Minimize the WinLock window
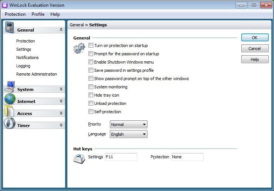This screenshot has width=274, height=191. click(x=241, y=5)
